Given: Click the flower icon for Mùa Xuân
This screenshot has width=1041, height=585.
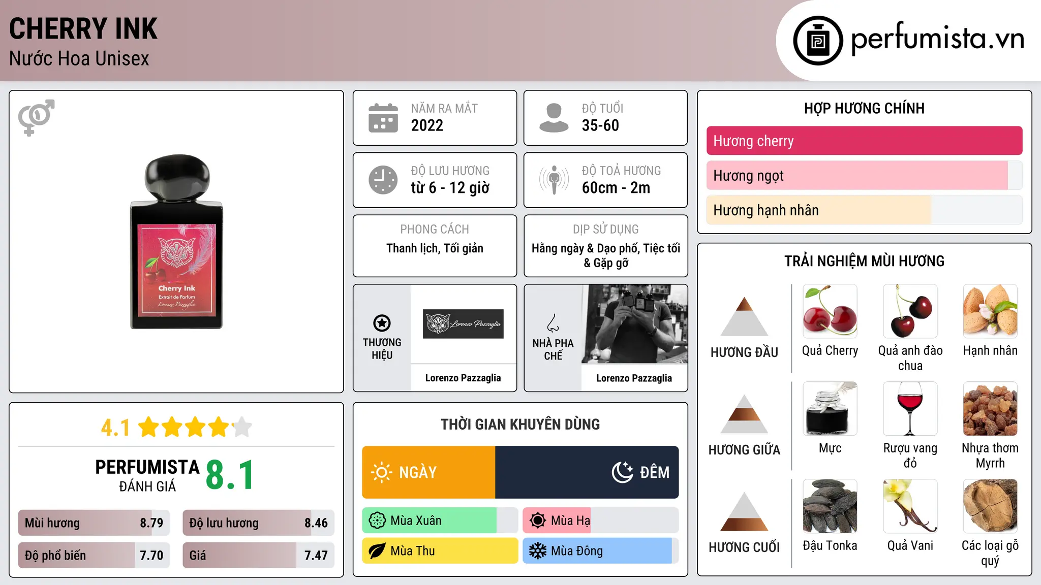Looking at the screenshot, I should click(x=377, y=521).
